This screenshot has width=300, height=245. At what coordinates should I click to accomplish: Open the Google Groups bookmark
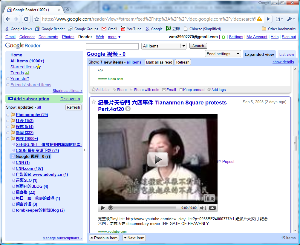83,29
